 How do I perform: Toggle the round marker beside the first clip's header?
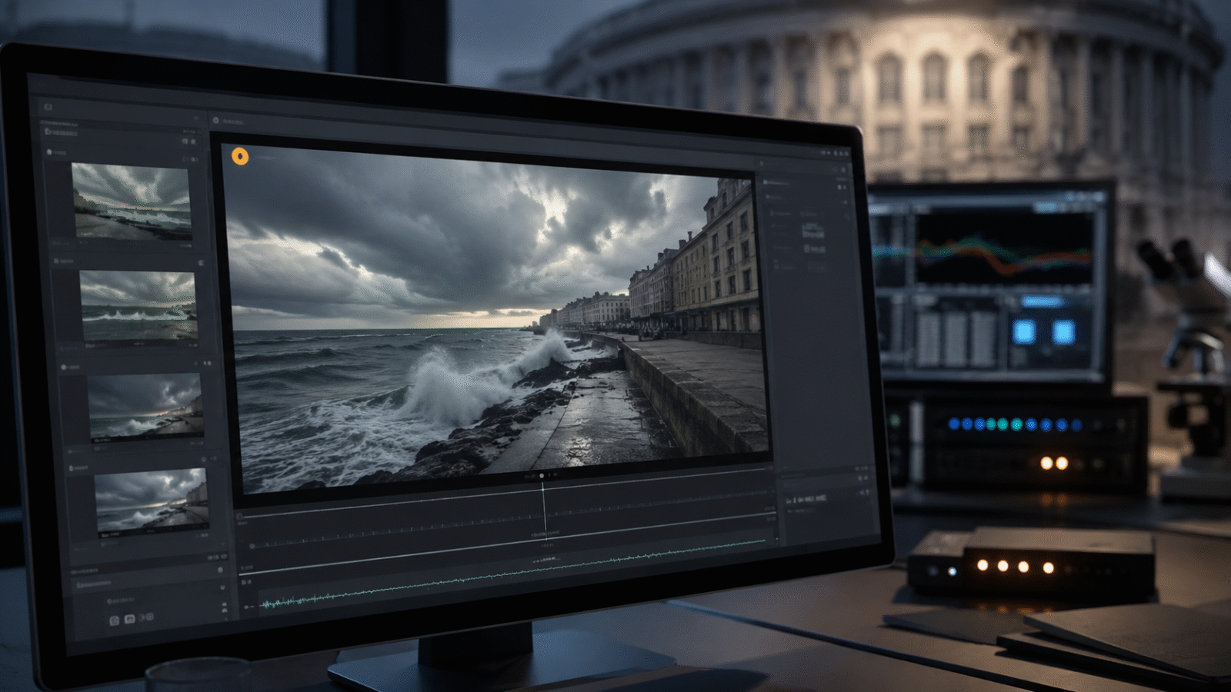[x=50, y=152]
